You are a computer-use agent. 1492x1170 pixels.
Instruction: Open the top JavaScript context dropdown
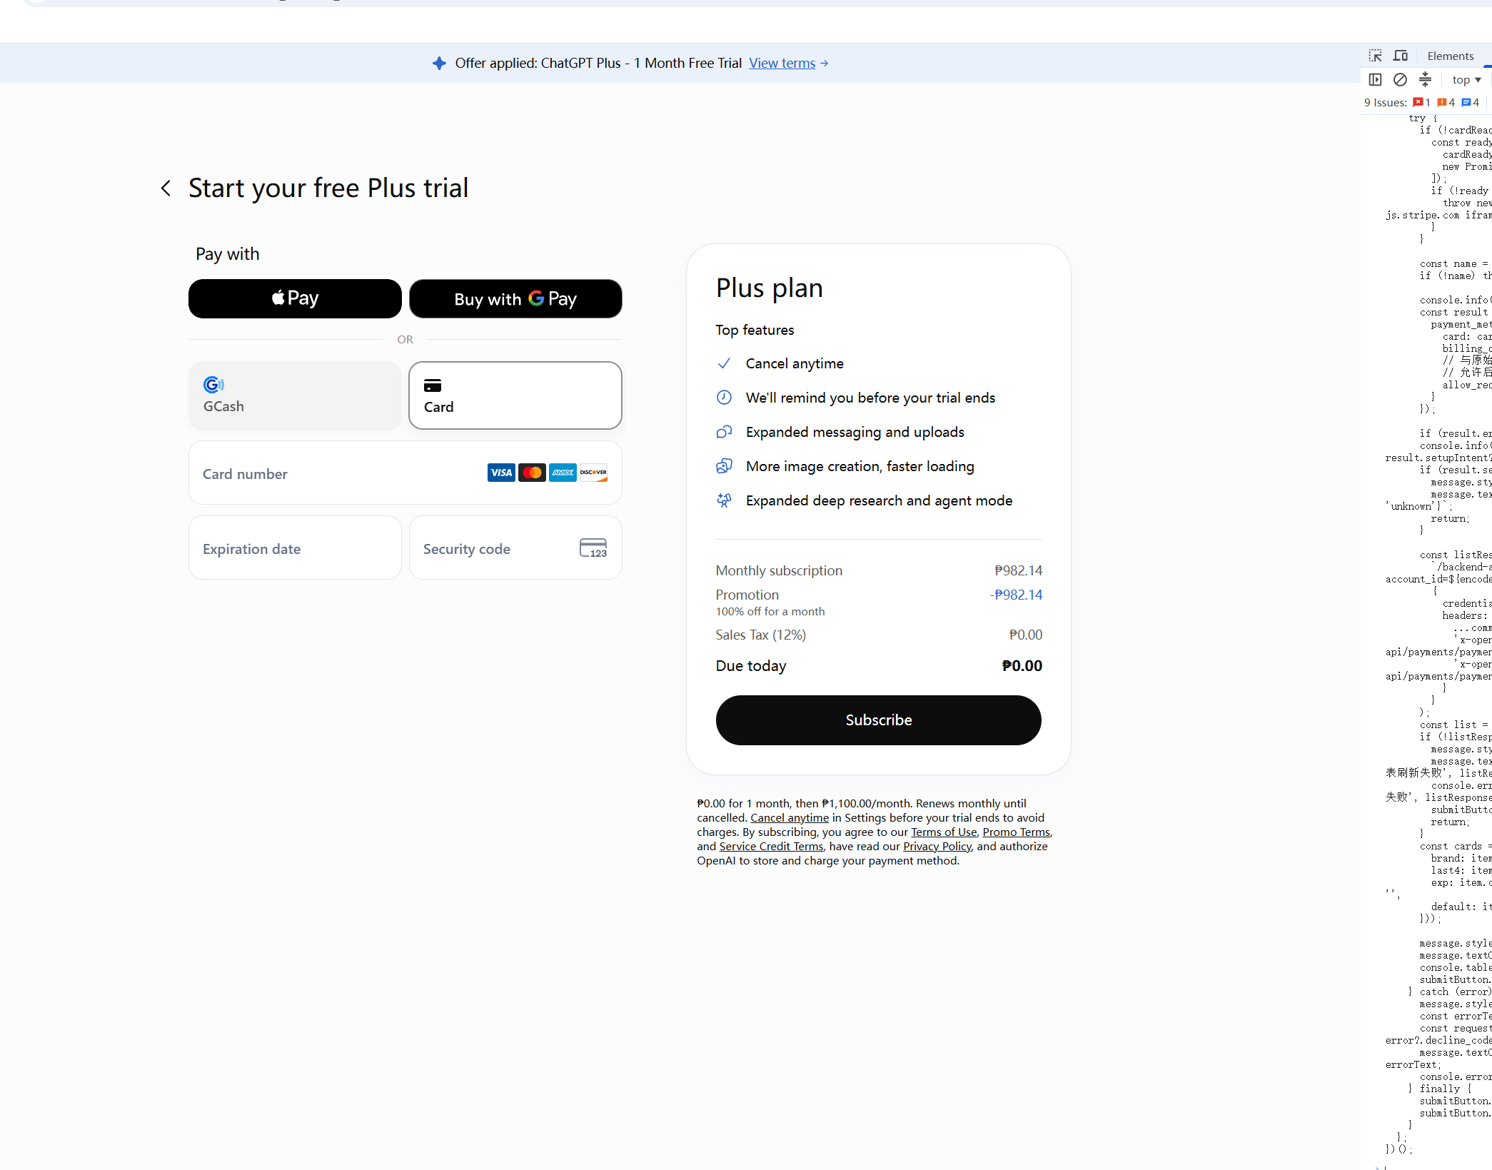click(x=1466, y=80)
